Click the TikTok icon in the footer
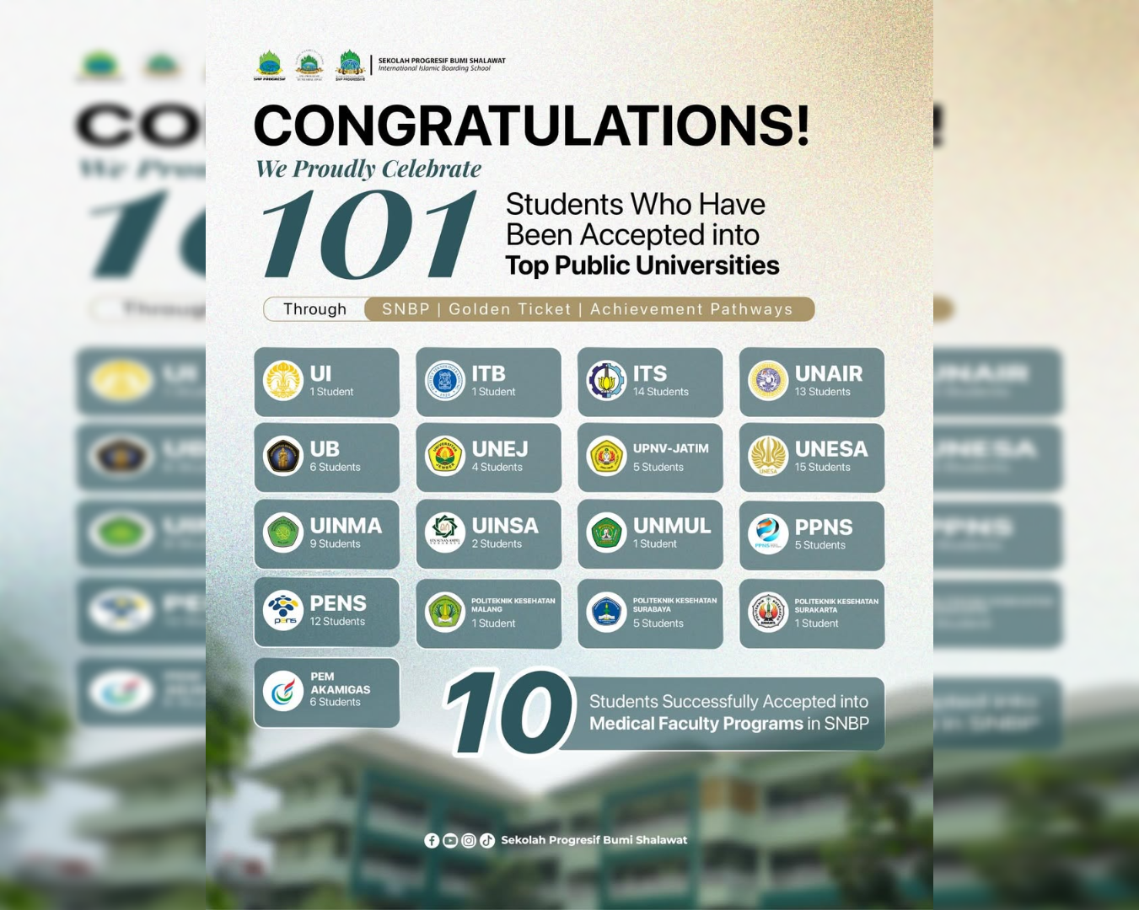Image resolution: width=1139 pixels, height=910 pixels. point(487,840)
